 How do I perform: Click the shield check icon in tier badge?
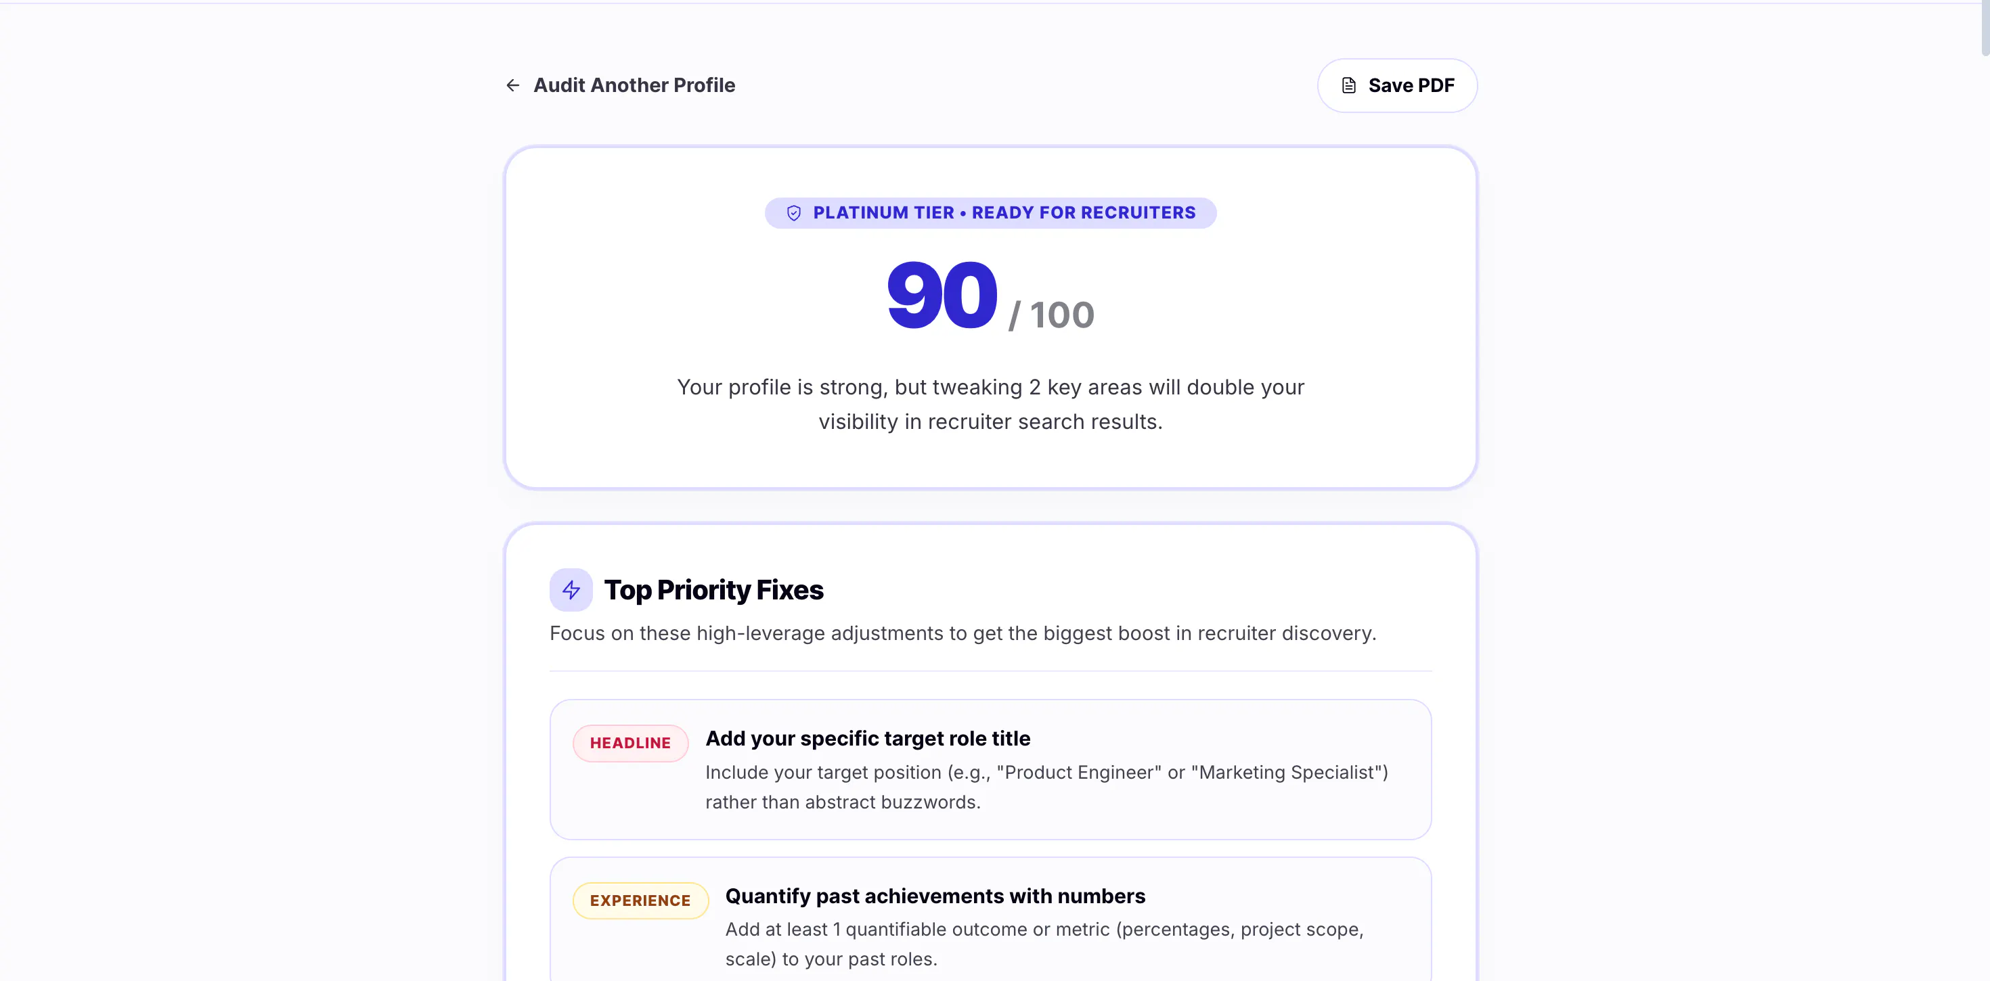click(x=793, y=213)
